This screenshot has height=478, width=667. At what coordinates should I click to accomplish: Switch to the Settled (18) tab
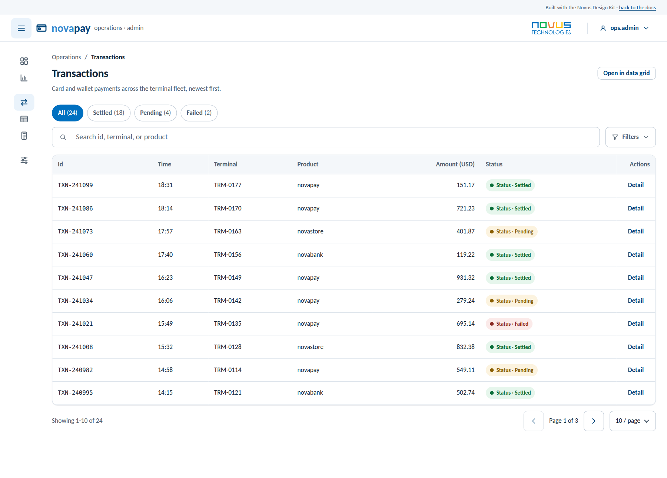coord(109,113)
